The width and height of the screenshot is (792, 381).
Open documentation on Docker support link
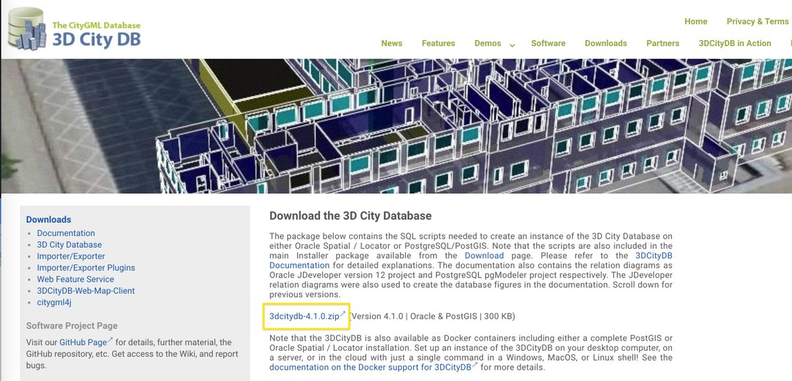pos(370,367)
